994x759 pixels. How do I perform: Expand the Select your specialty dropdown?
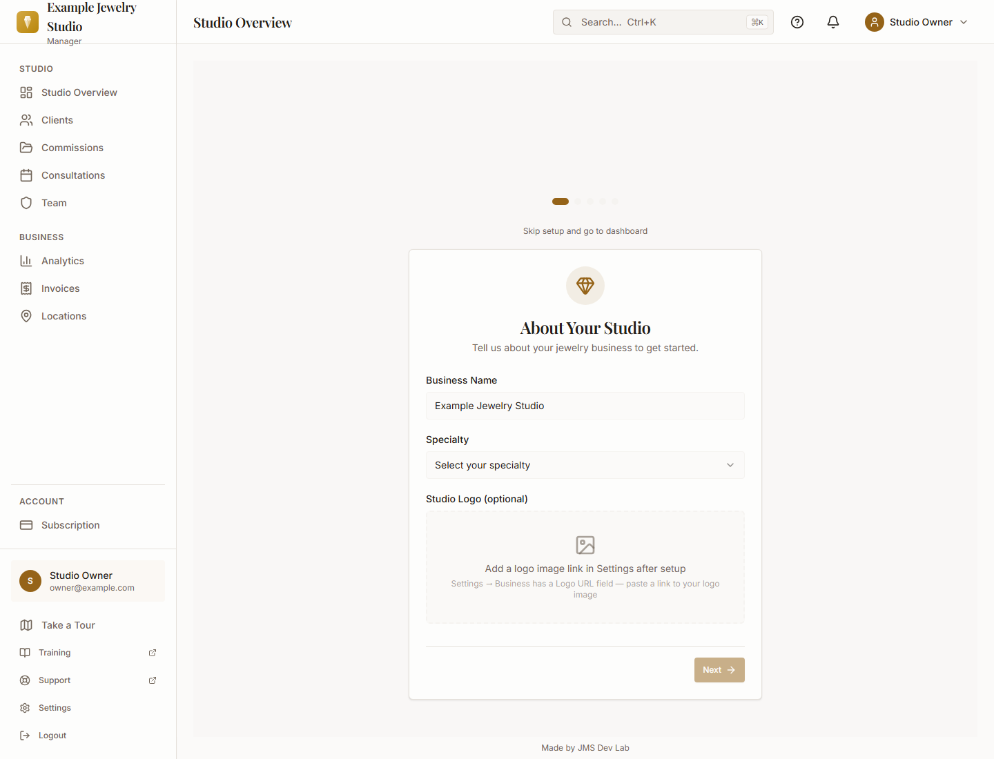pos(585,465)
